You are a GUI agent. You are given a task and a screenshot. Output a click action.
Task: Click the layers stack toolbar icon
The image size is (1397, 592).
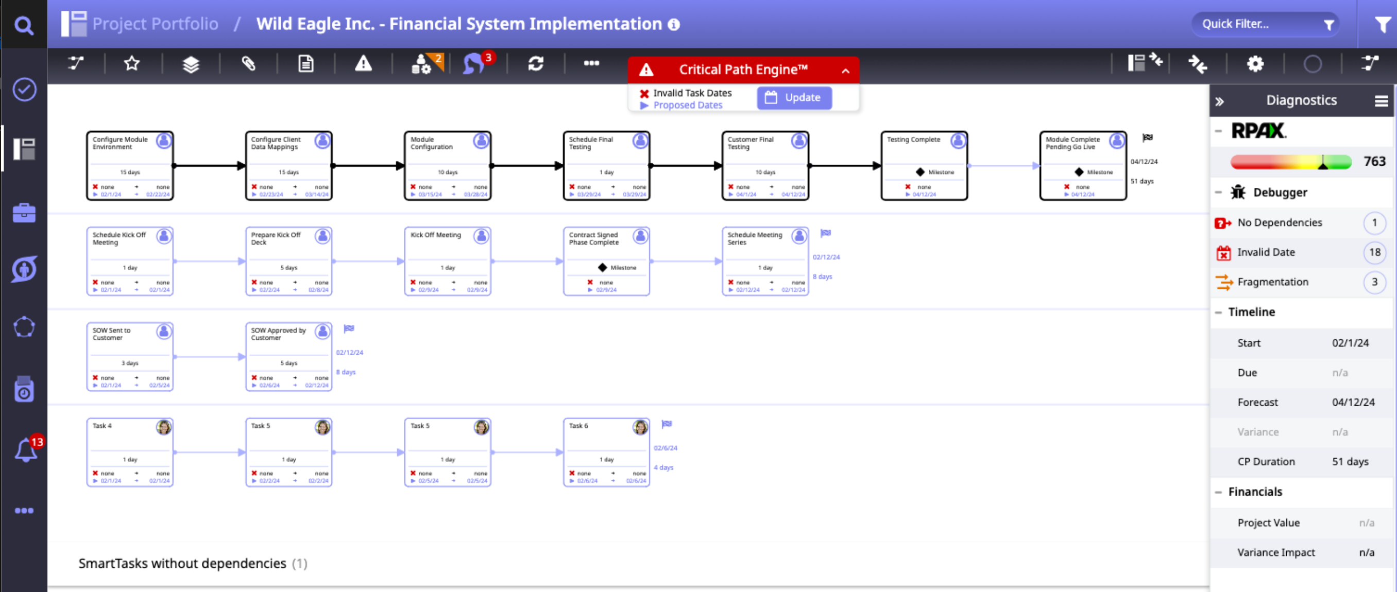191,64
